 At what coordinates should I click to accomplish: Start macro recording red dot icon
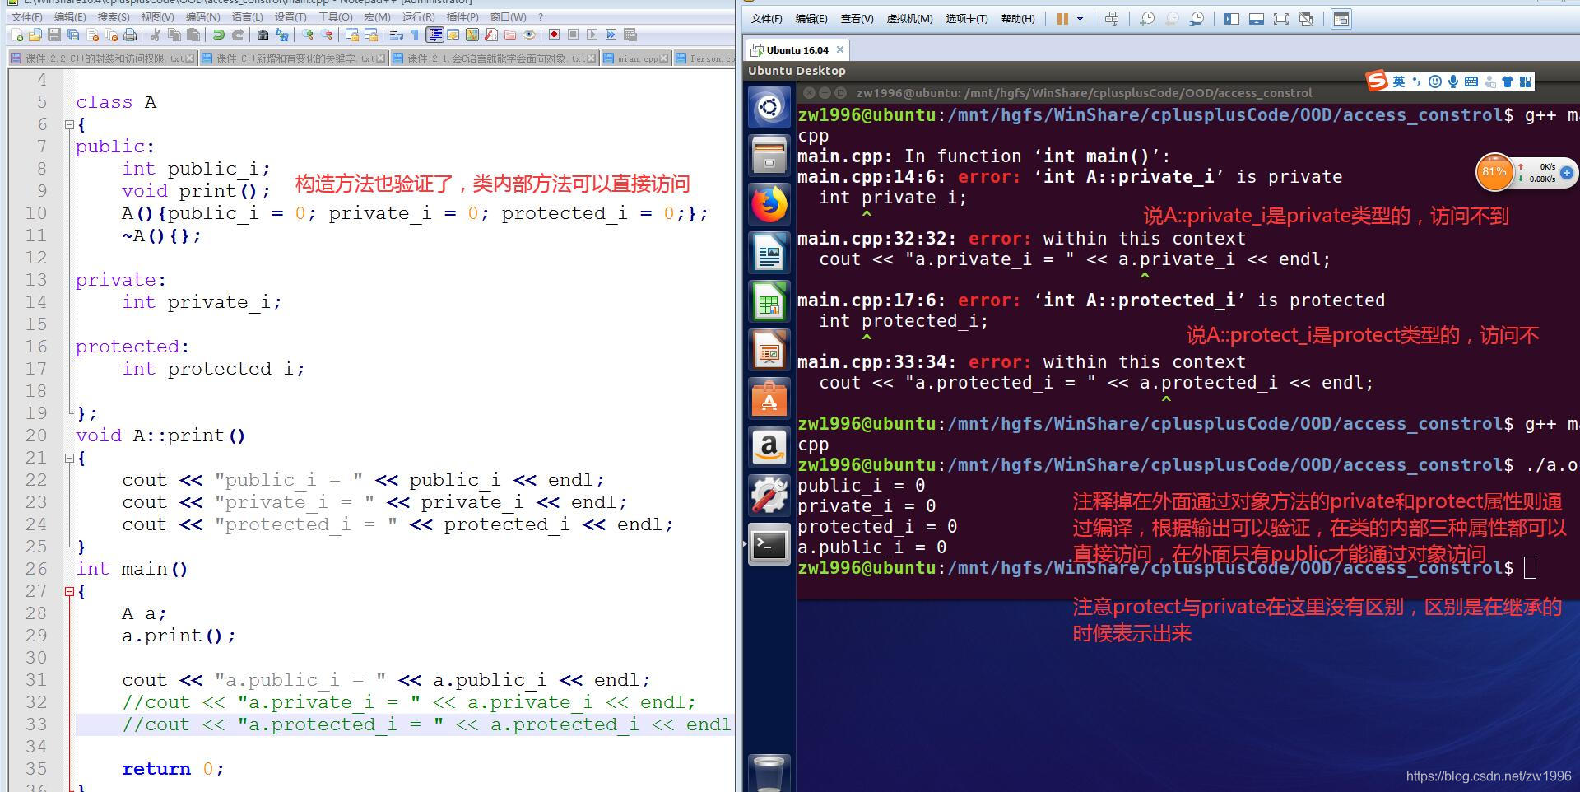[554, 35]
